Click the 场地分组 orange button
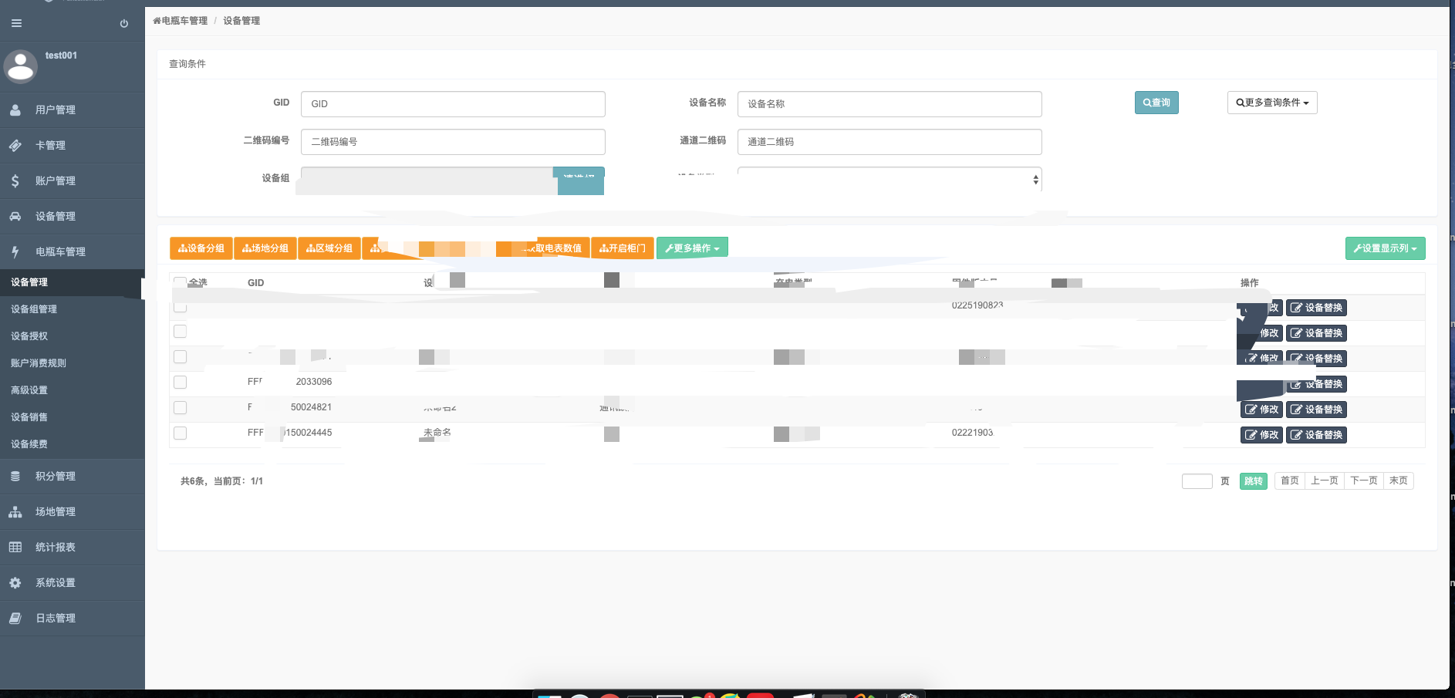This screenshot has width=1455, height=698. pyautogui.click(x=265, y=248)
